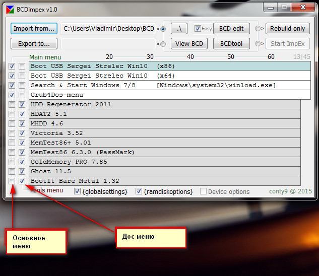The width and height of the screenshot is (319, 276).
Task: Check tools menu box for Search & Start Windows 7/8
Action: click(x=22, y=85)
